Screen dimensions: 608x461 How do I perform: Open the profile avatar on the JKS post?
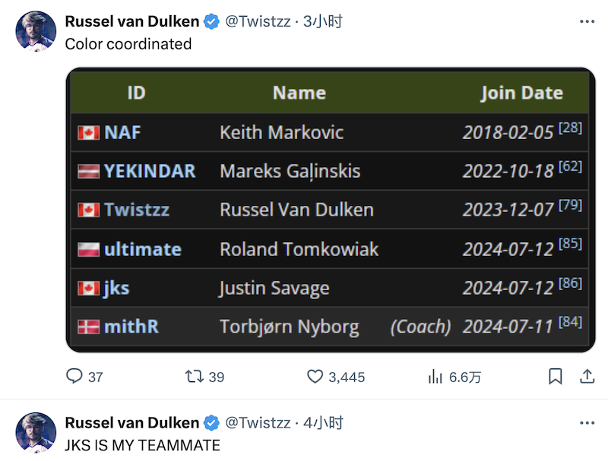coord(36,433)
